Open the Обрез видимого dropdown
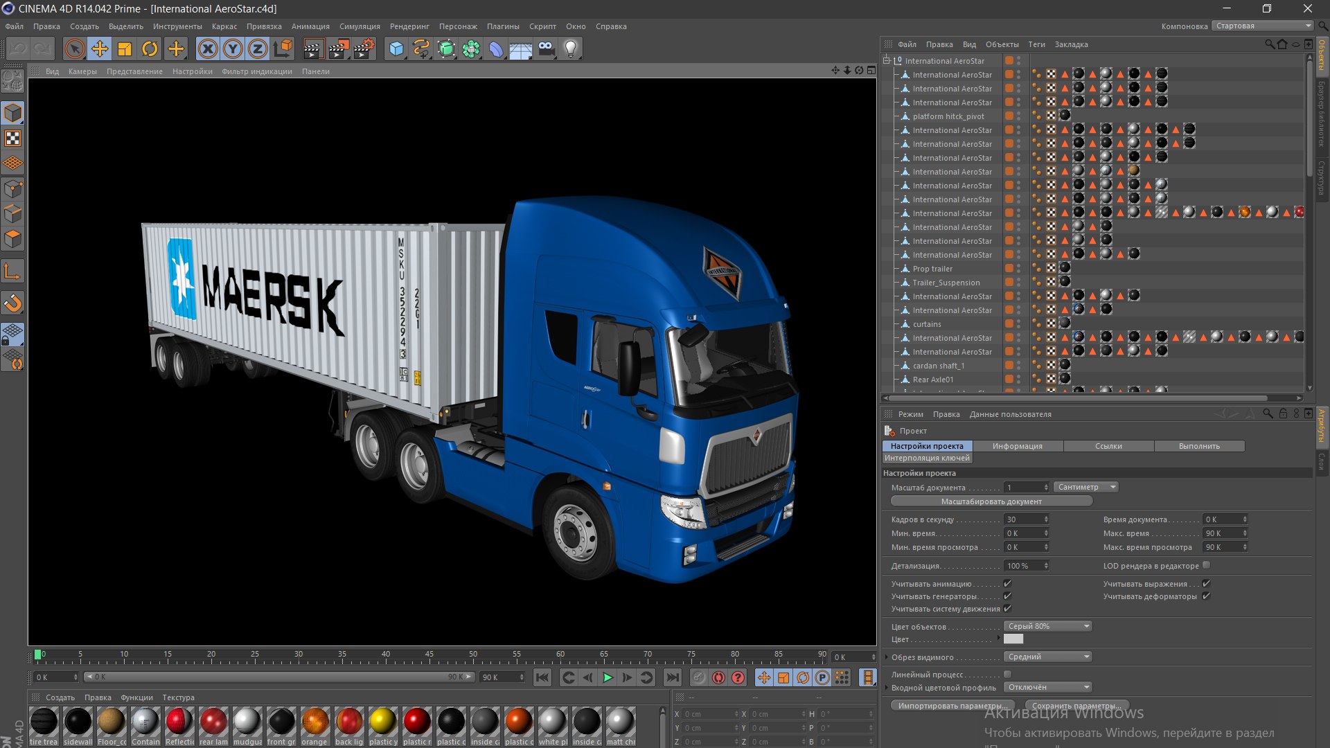1330x748 pixels. tap(1047, 657)
